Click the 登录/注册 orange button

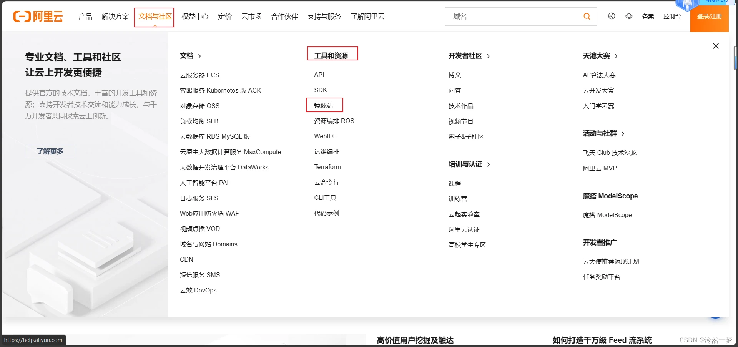pyautogui.click(x=710, y=17)
